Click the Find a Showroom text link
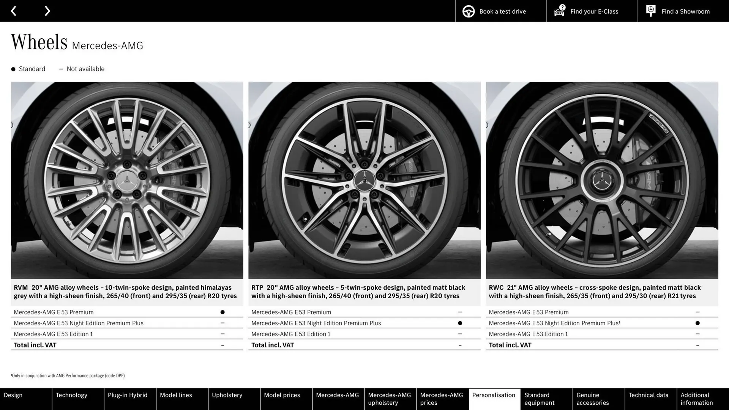This screenshot has height=410, width=729. click(685, 11)
